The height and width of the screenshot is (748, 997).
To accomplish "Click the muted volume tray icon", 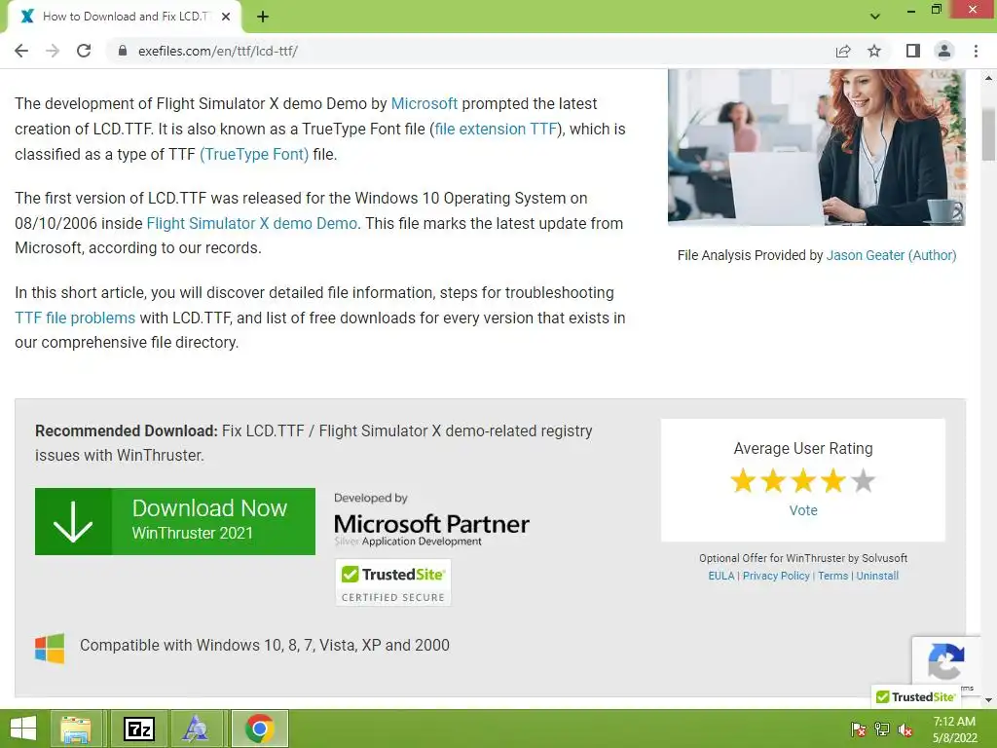I will click(905, 729).
